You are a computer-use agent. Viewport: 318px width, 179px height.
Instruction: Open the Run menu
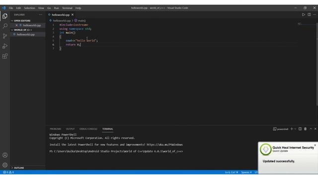pyautogui.click(x=56, y=8)
